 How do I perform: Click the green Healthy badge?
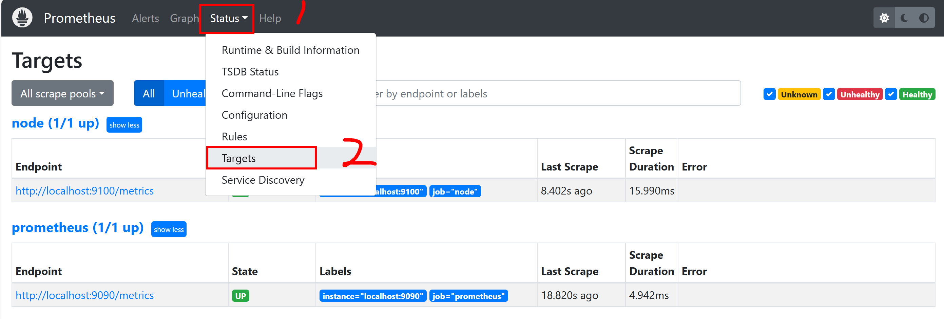[x=917, y=94]
